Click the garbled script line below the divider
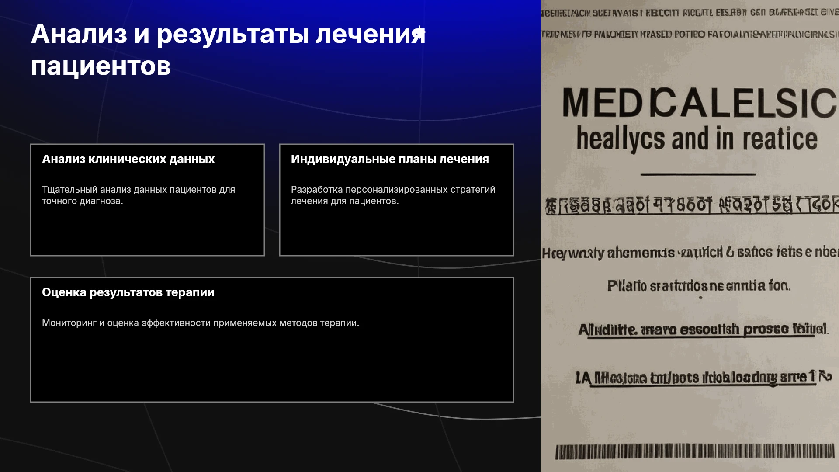The image size is (839, 472). 692,205
